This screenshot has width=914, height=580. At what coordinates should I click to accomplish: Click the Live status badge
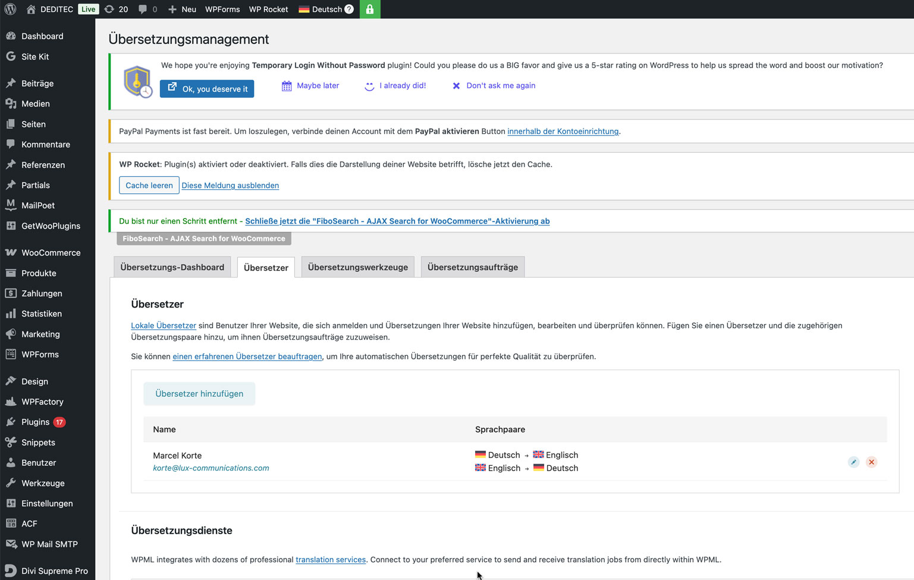point(88,9)
